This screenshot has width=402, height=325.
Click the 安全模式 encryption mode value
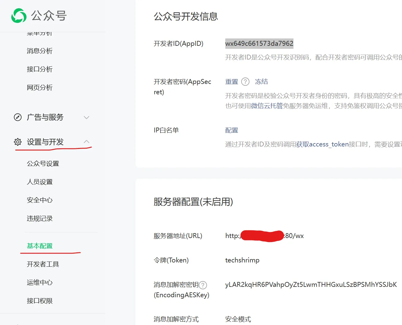(238, 319)
